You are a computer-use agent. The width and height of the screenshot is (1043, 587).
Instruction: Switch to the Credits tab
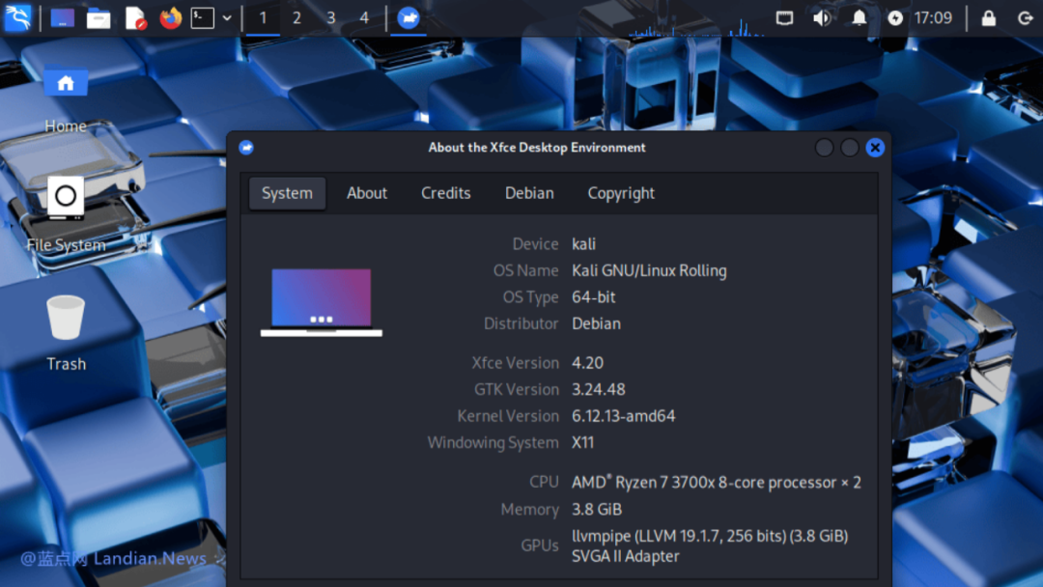click(x=445, y=193)
